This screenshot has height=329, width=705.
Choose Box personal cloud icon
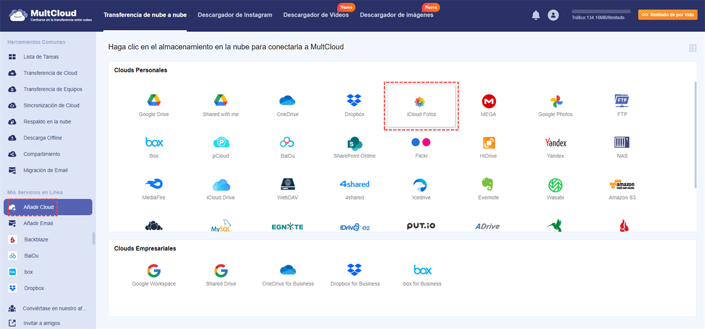pos(153,147)
